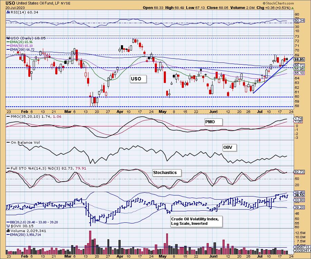Click the Crude Oil Volatility Index annotation
This screenshot has height=259, width=311.
(x=196, y=221)
